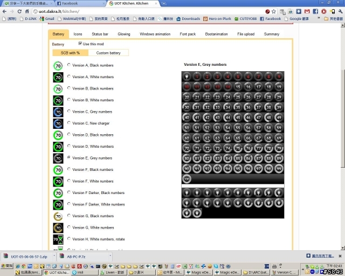Open dropdown arrow of UOT zip download
Screen dimensions: 345x276
point(54,256)
